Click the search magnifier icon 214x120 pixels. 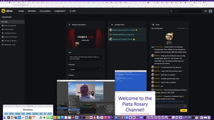[x=171, y=11]
